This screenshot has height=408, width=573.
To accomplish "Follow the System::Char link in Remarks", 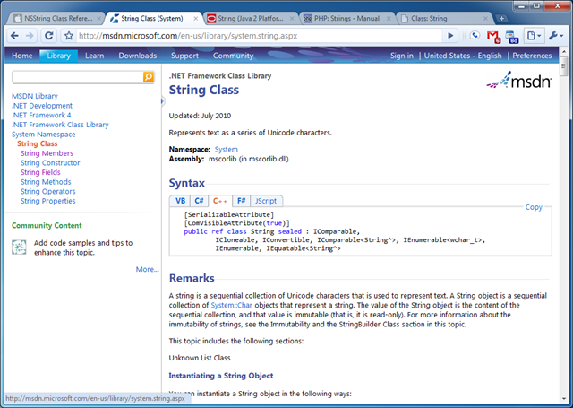I will [x=231, y=305].
